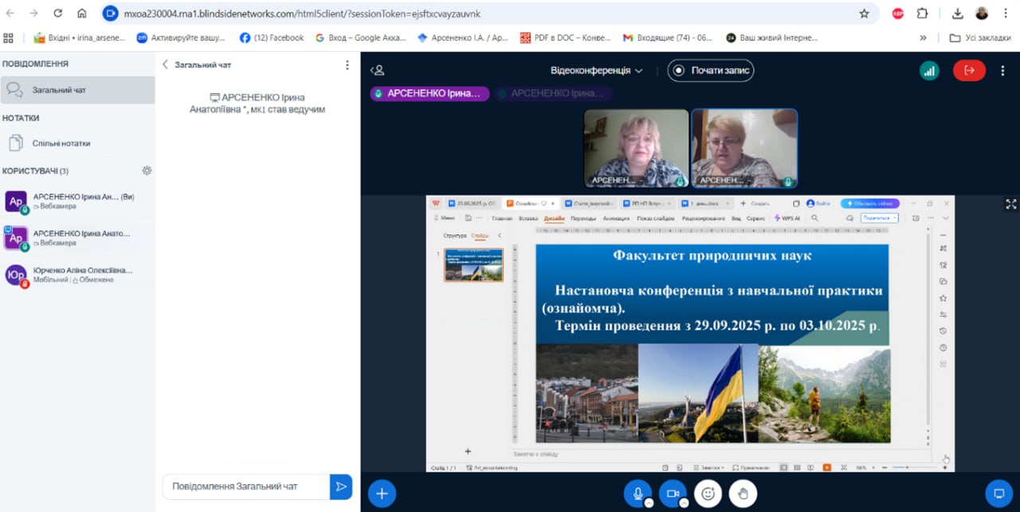1020x512 pixels.
Task: Open Спільні нотатки shared notes
Action: pos(61,143)
